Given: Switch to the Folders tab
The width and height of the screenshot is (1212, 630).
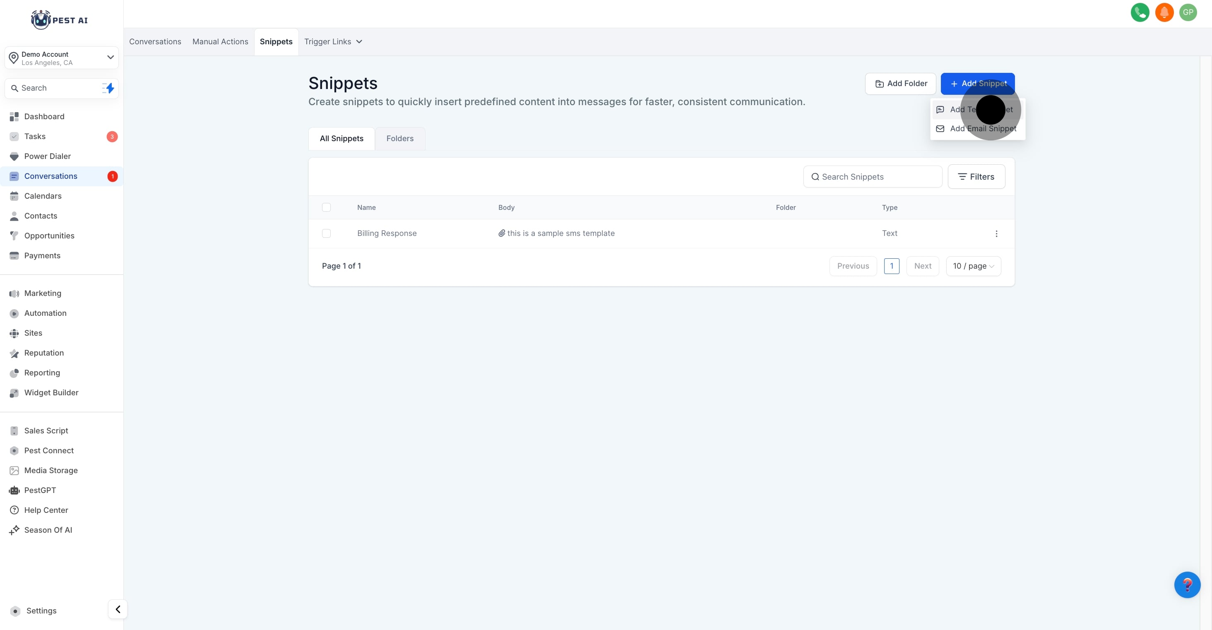Looking at the screenshot, I should tap(399, 138).
